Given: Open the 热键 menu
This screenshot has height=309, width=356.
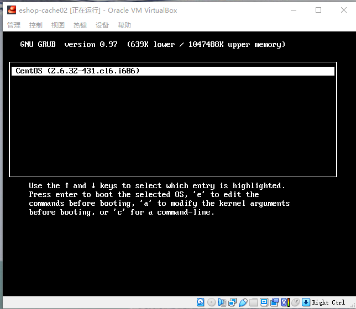Looking at the screenshot, I should pos(80,25).
